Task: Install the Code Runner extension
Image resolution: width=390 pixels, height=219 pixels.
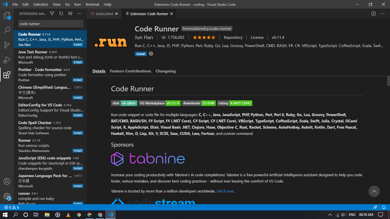Action: (140, 54)
